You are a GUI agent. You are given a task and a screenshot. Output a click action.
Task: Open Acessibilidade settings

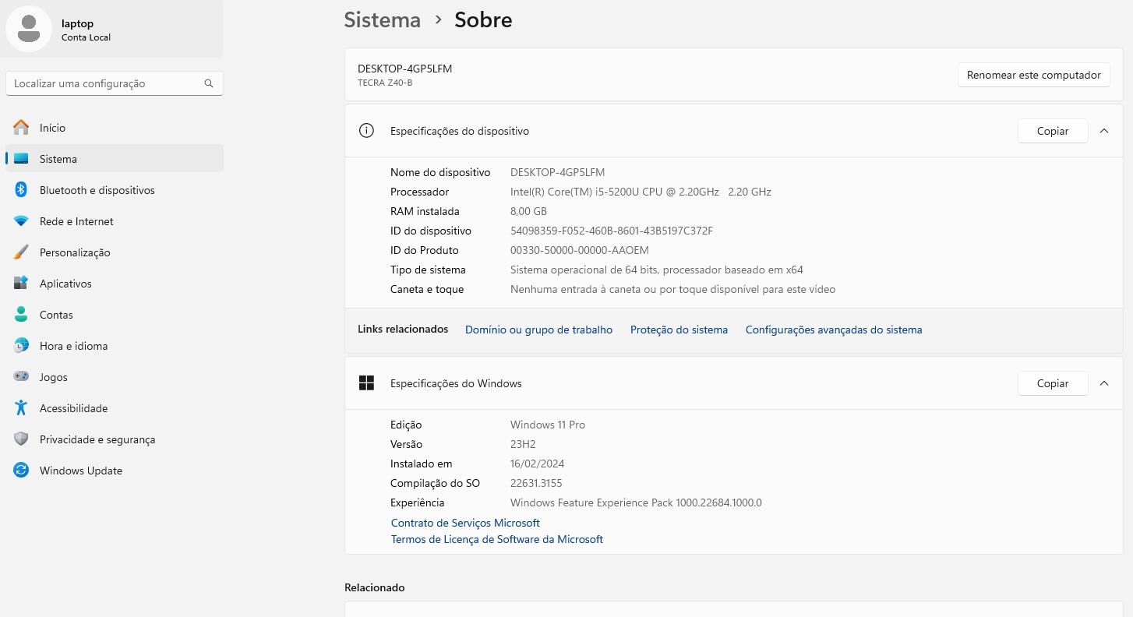115,408
